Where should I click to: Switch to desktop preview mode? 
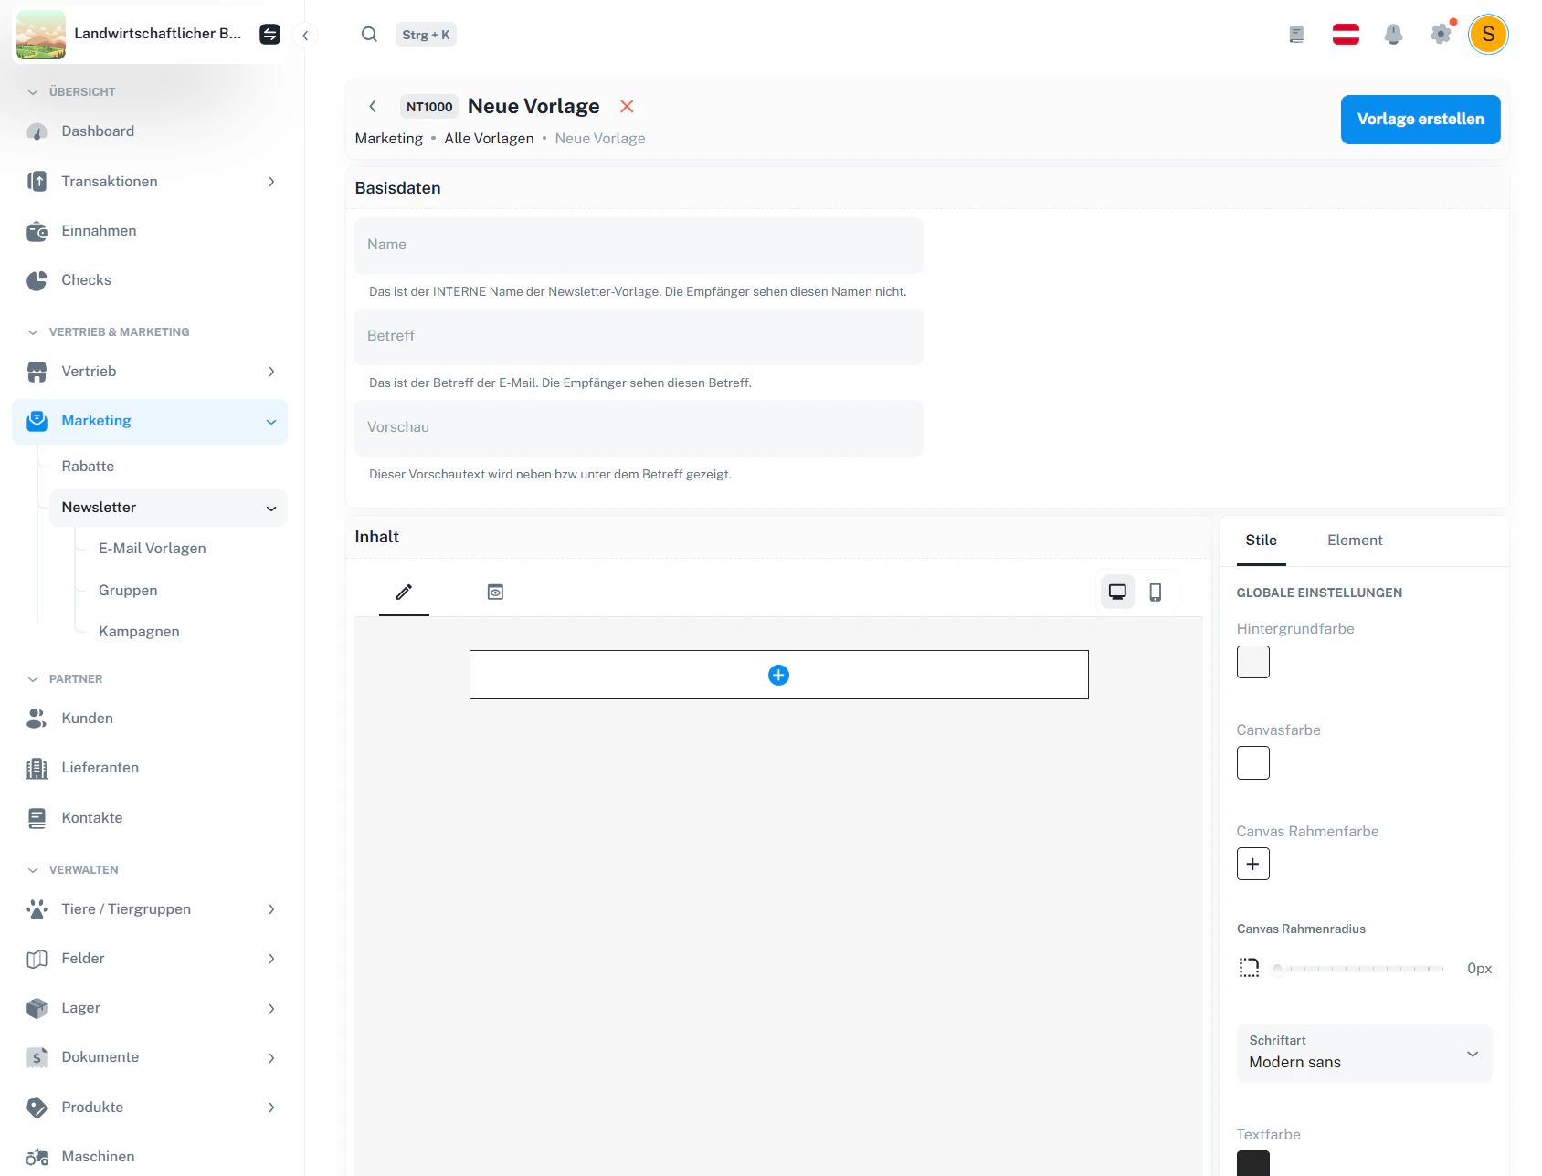(x=1116, y=592)
